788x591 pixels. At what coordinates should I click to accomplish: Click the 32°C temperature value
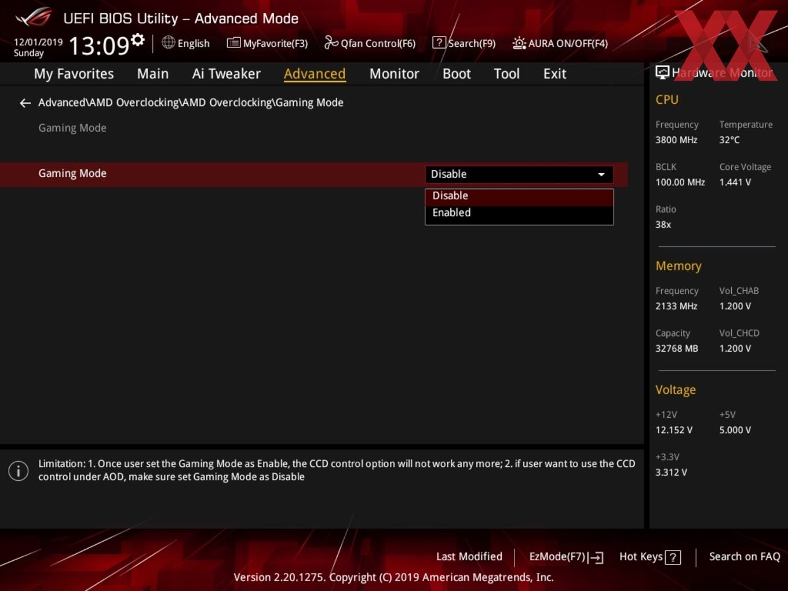[729, 140]
